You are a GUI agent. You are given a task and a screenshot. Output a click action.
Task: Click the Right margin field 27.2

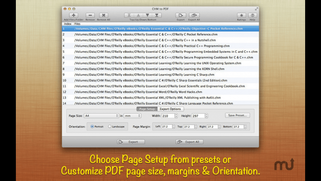coord(213,127)
